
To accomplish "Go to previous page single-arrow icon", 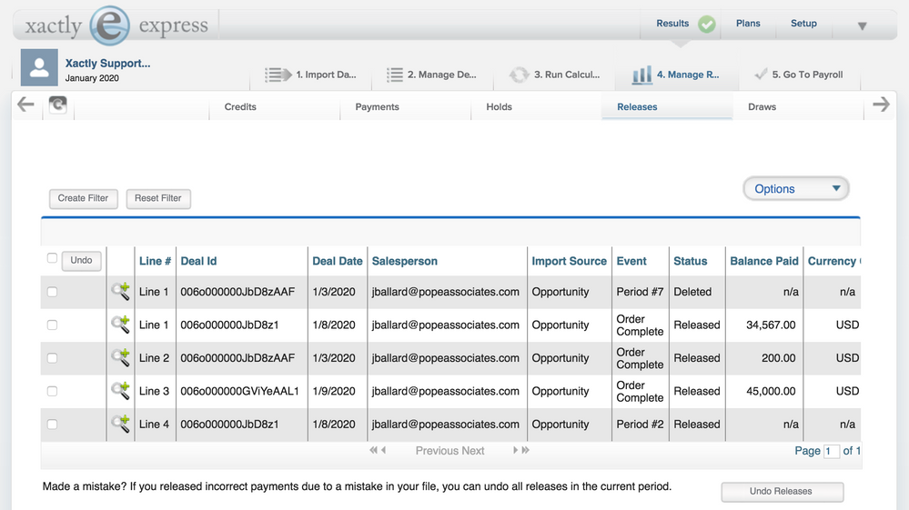I will pos(383,450).
